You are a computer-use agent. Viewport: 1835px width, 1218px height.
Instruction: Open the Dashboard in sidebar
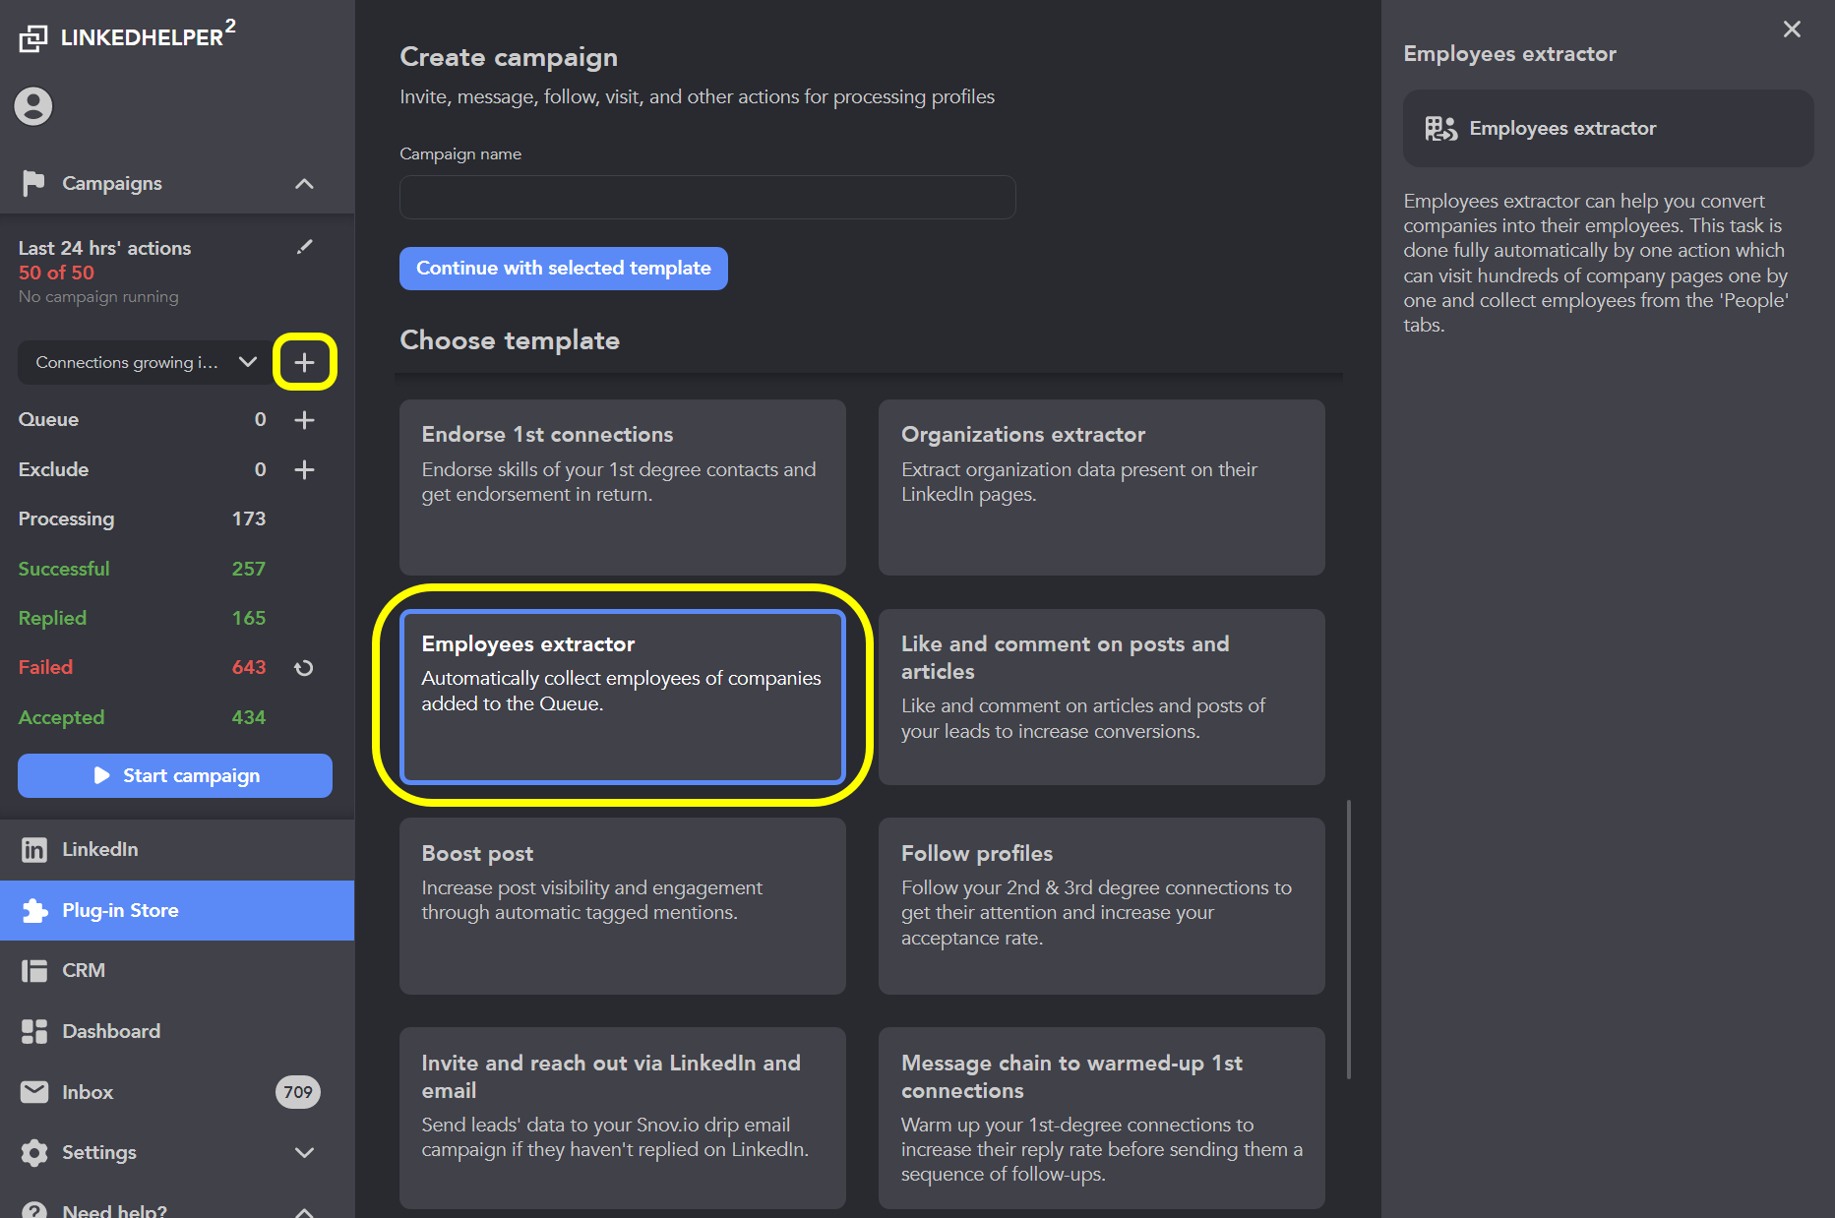tap(110, 1031)
